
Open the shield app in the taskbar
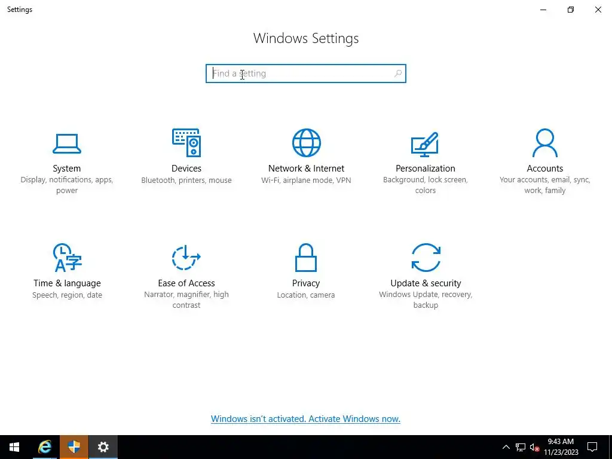(x=74, y=447)
